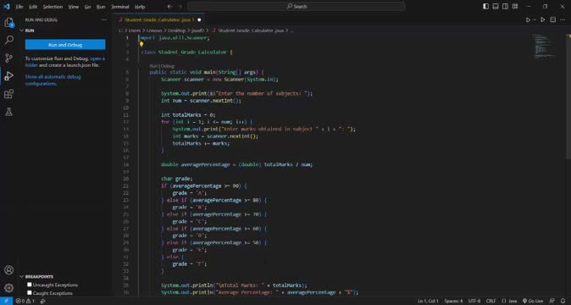Click the Debug CodeLens above main
571x305 pixels.
pos(168,66)
